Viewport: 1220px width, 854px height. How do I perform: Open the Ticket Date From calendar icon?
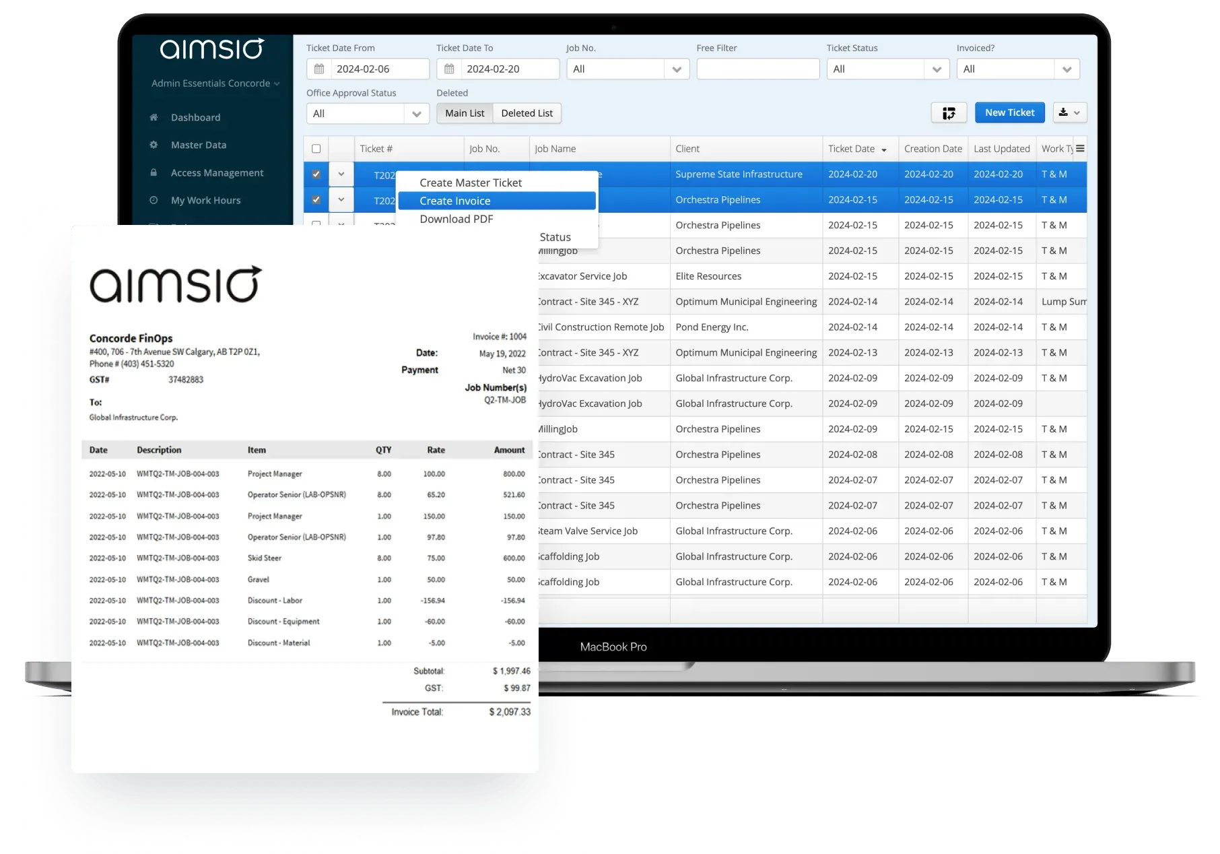point(318,68)
